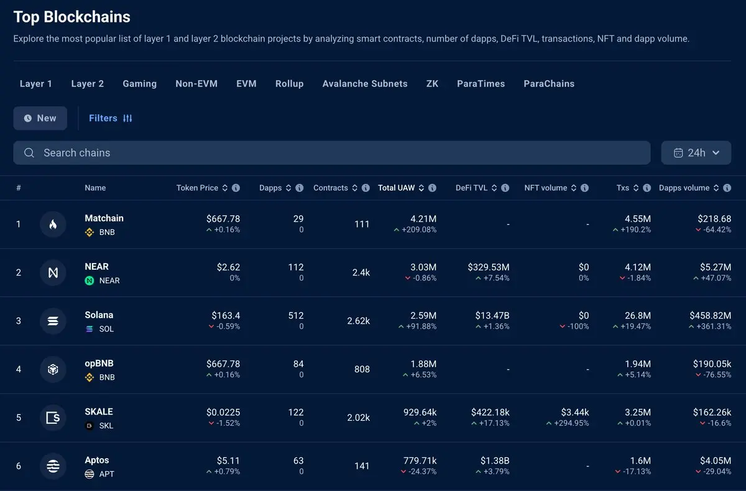Image resolution: width=746 pixels, height=491 pixels.
Task: Click the opBNB cube logo icon
Action: 53,370
